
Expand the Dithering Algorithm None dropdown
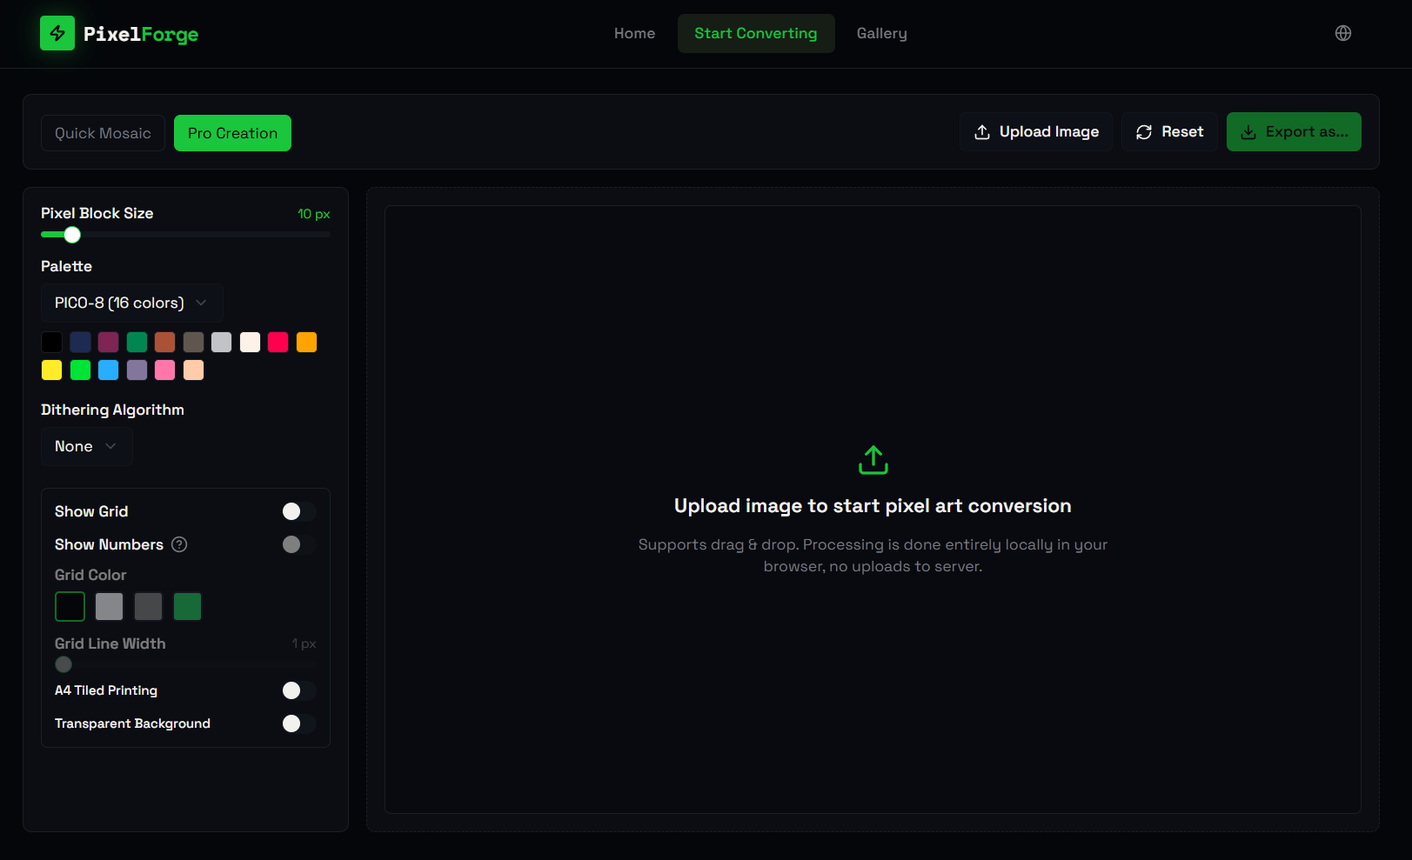tap(87, 446)
